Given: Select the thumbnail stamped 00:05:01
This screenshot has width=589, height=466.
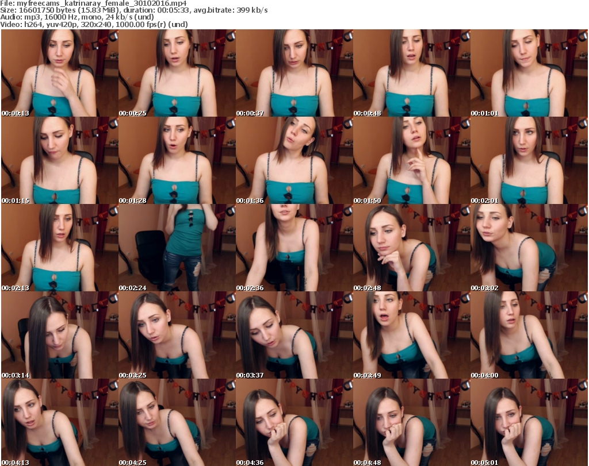Looking at the screenshot, I should (x=529, y=422).
